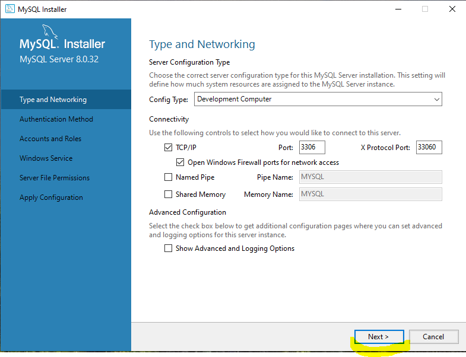
Task: Click the MySQL Server 8.0.32 text
Action: point(59,59)
